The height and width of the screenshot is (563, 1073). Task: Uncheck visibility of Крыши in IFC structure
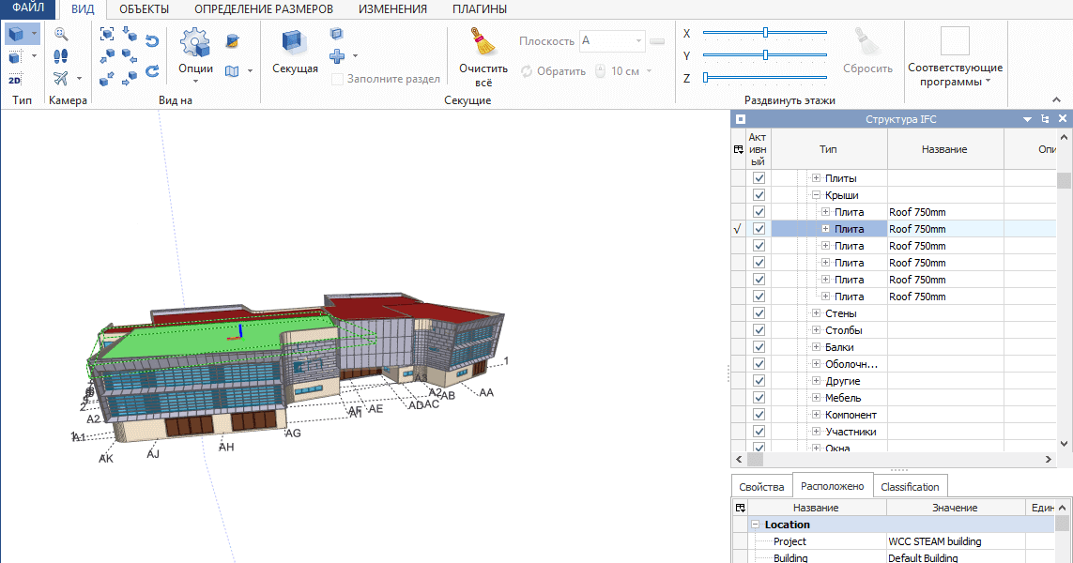click(759, 194)
